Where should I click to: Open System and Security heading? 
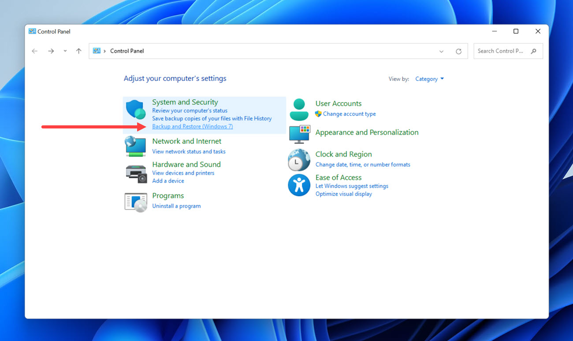coord(185,102)
